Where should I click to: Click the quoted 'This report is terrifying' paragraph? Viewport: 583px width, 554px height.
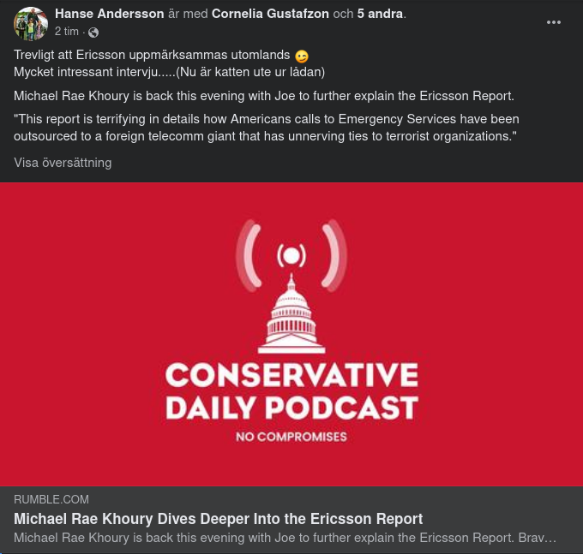[x=267, y=128]
